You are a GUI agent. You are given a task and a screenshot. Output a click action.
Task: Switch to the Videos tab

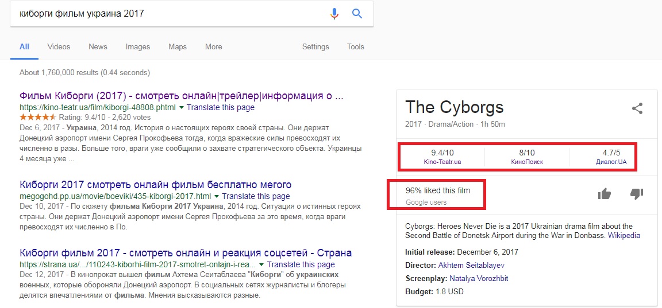click(x=59, y=47)
